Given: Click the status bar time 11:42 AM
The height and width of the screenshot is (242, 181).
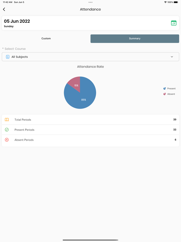Looking at the screenshot, I should click(x=7, y=2).
